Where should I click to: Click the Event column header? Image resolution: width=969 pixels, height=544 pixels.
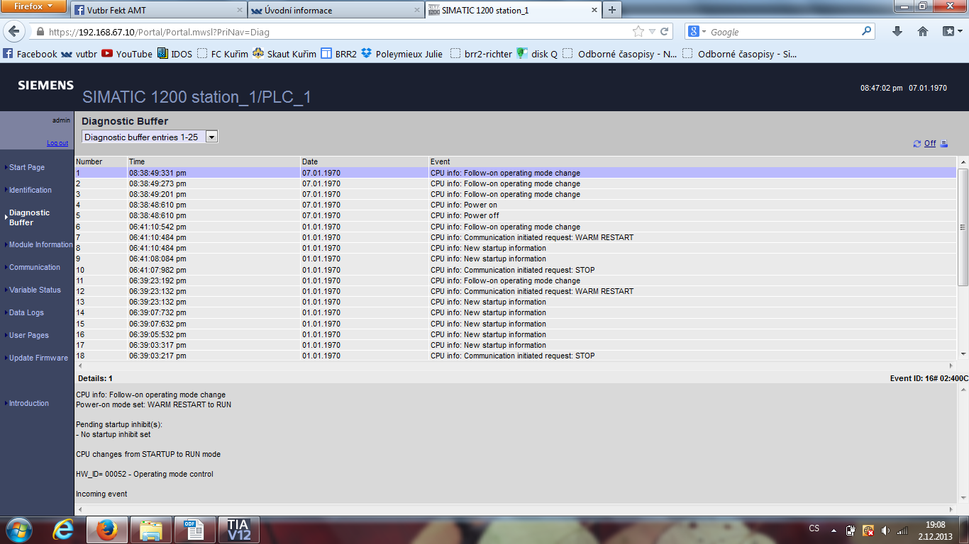[x=692, y=161]
